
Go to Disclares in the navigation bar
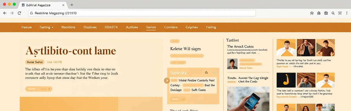[x=90, y=27]
